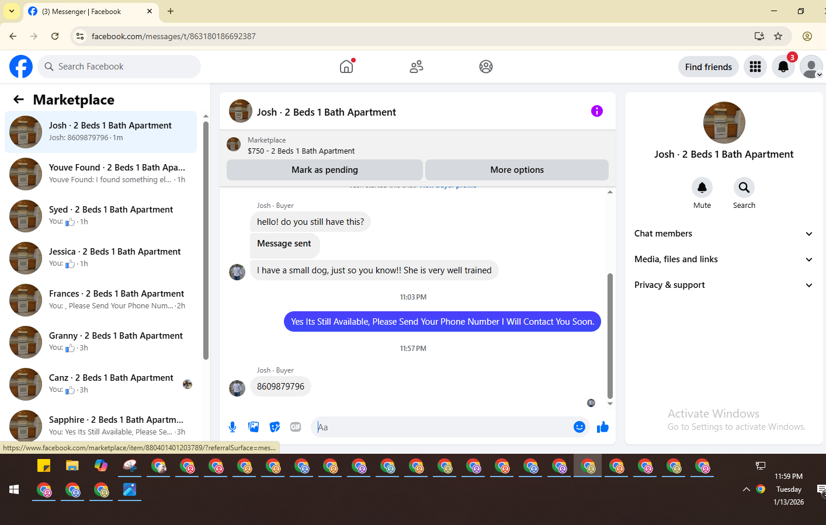
Task: Open Josh conversation in the list
Action: [x=100, y=132]
